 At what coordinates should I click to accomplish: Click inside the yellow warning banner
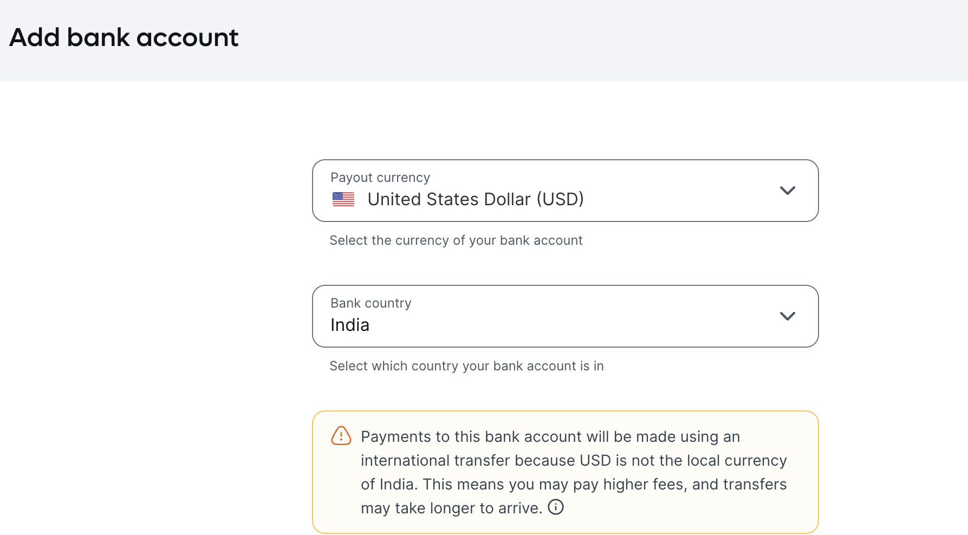click(x=565, y=472)
